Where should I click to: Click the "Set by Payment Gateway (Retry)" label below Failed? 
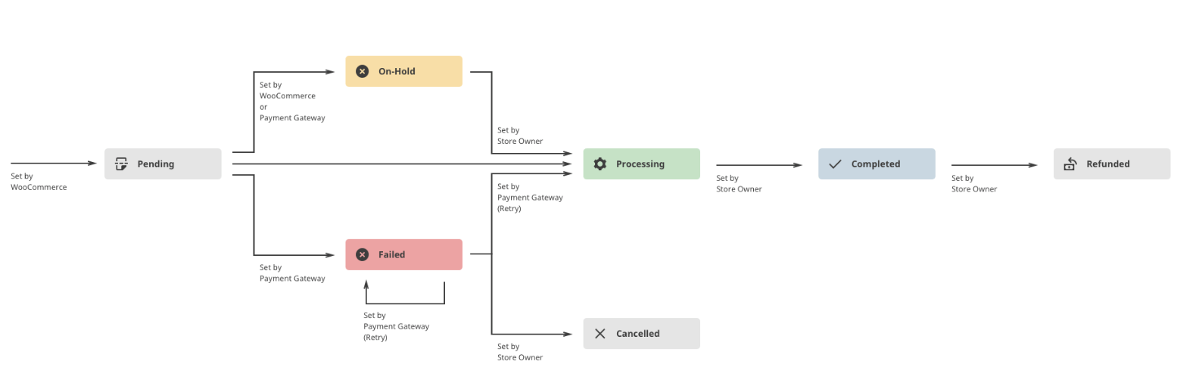coord(396,326)
